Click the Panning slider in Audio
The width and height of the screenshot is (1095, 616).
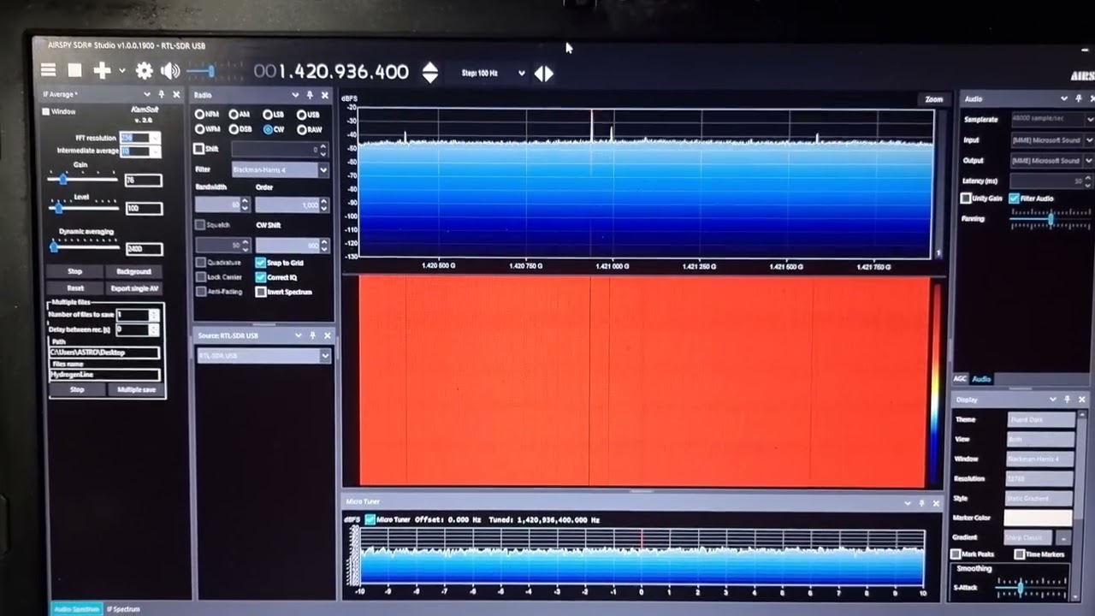(1051, 219)
